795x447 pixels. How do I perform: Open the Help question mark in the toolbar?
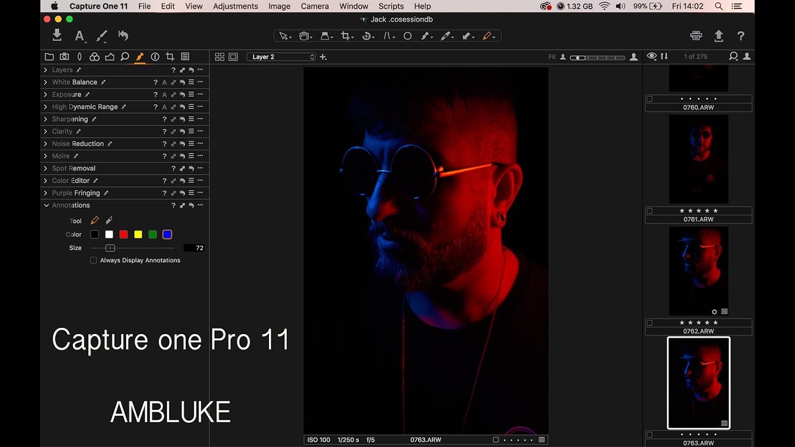point(740,36)
